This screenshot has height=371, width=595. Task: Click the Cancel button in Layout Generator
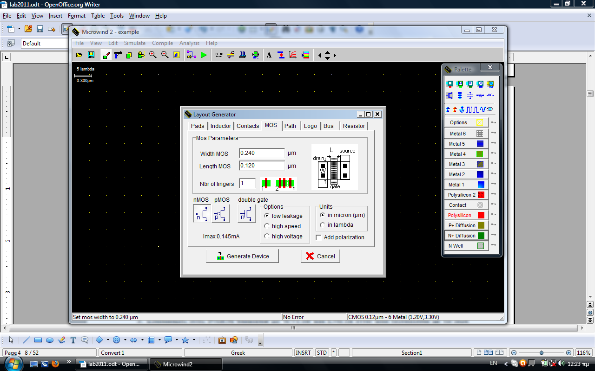point(320,256)
